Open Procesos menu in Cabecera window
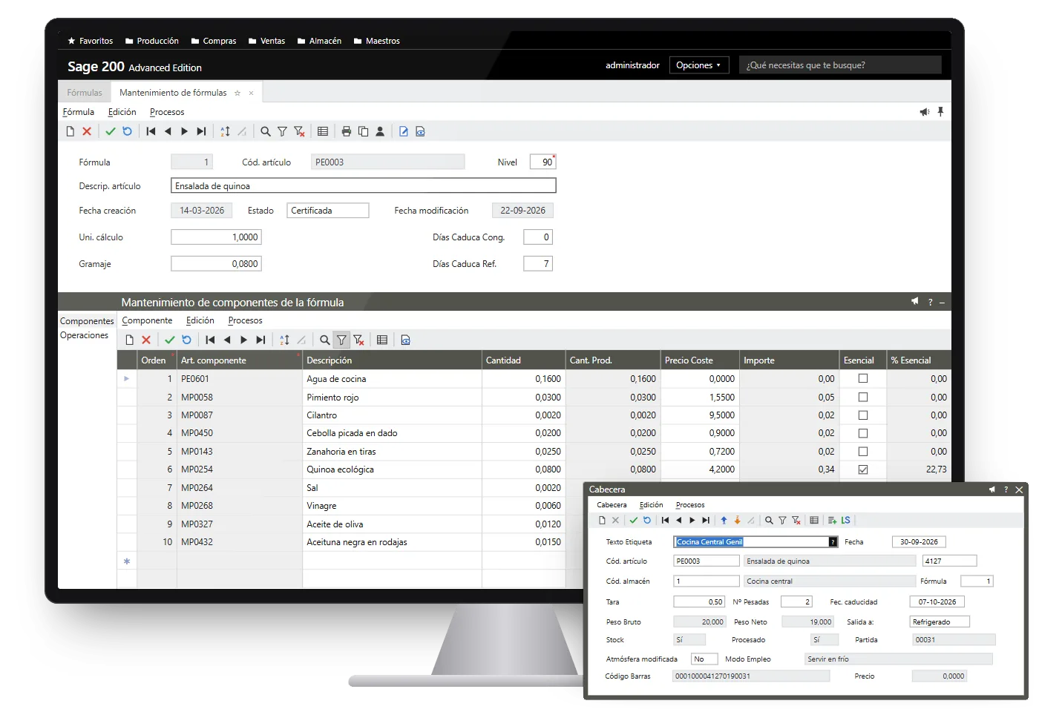Image resolution: width=1039 pixels, height=712 pixels. pos(690,505)
